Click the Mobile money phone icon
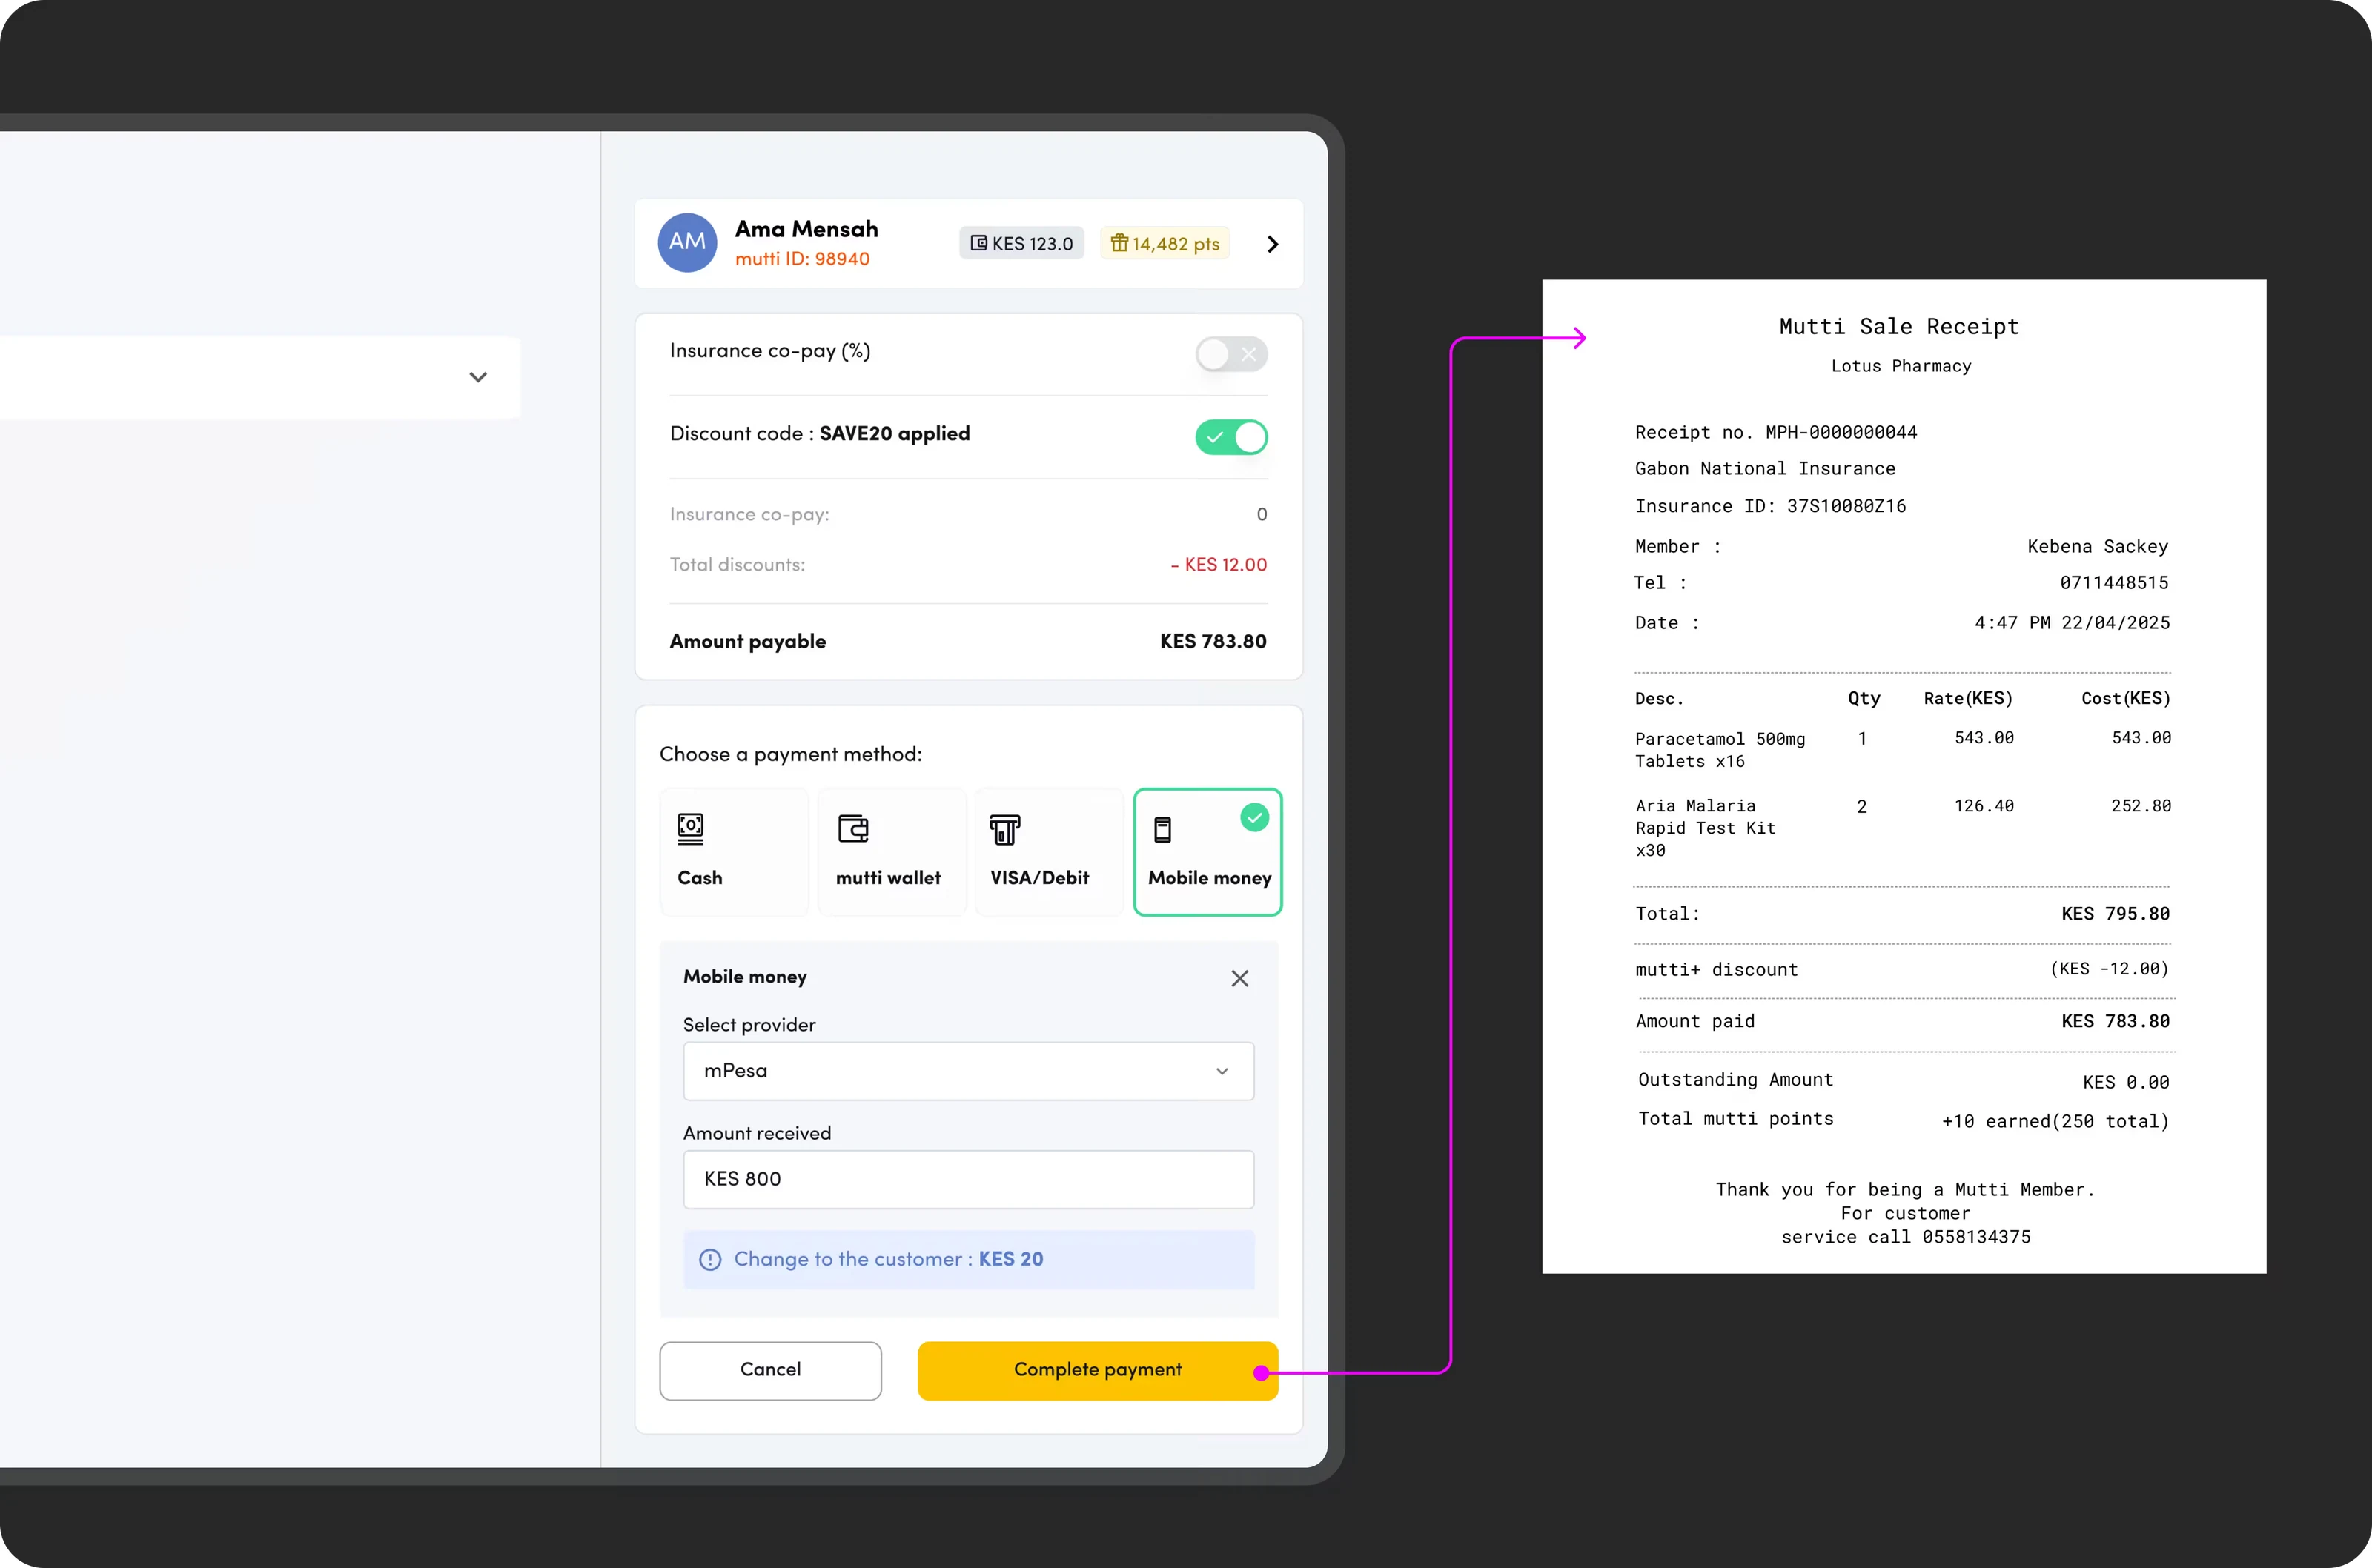 click(x=1162, y=829)
